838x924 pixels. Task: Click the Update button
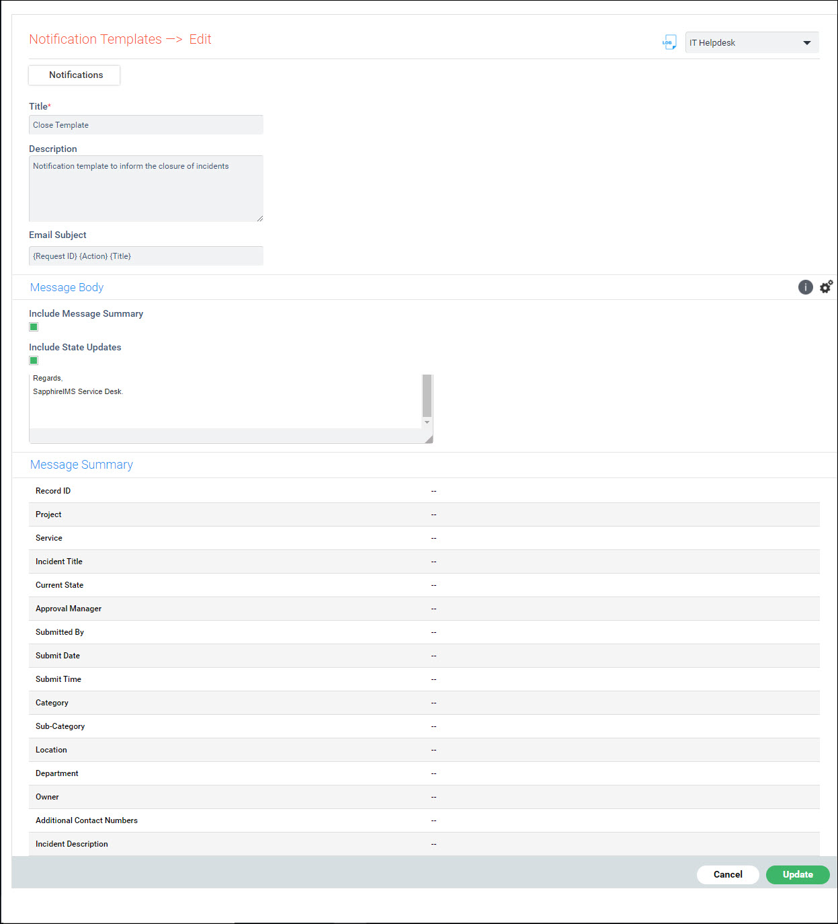click(797, 874)
